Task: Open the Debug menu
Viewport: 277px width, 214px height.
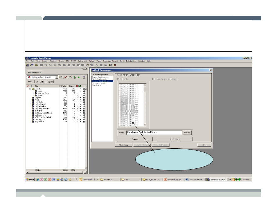Action: [x=61, y=61]
